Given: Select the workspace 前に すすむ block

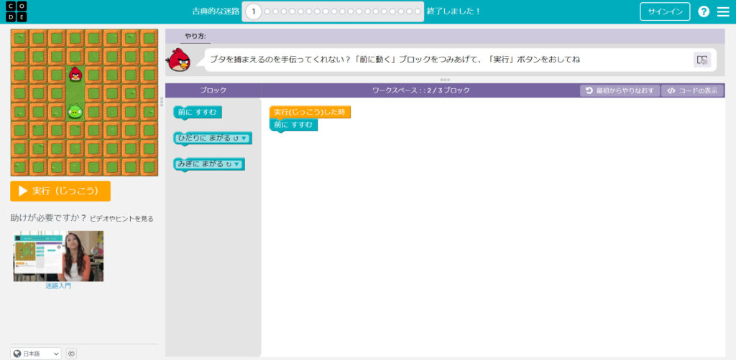Looking at the screenshot, I should click(293, 125).
